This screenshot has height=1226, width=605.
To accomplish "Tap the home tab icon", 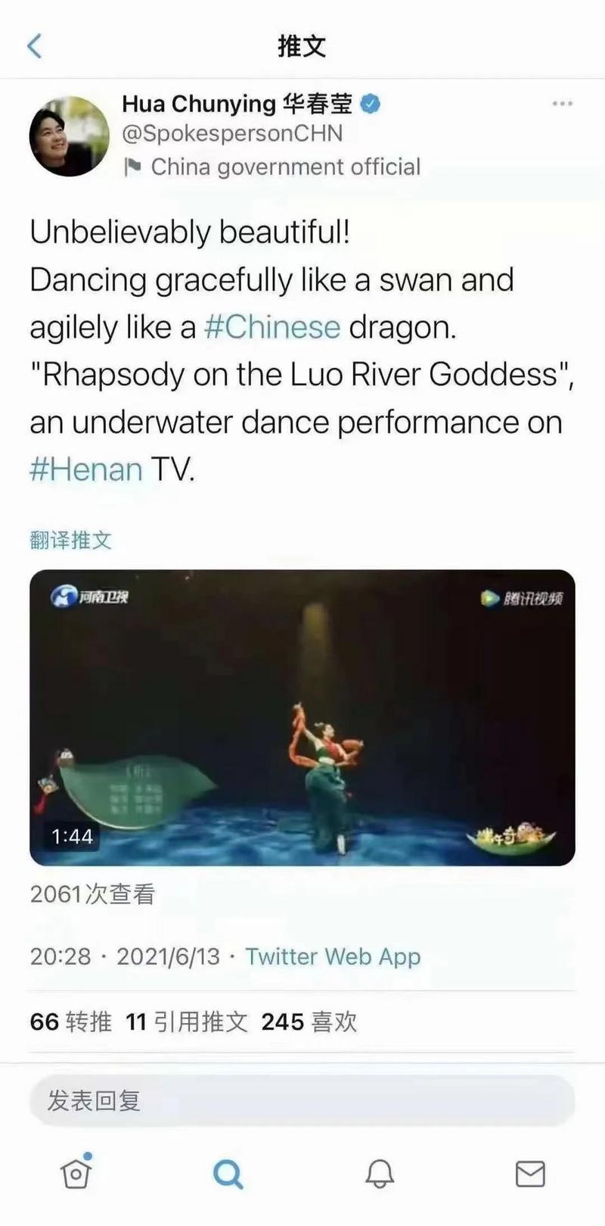I will pyautogui.click(x=76, y=1172).
